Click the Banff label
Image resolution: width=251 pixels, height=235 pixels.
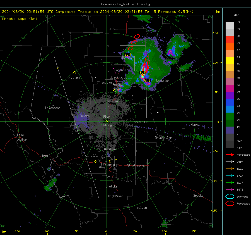46,156
